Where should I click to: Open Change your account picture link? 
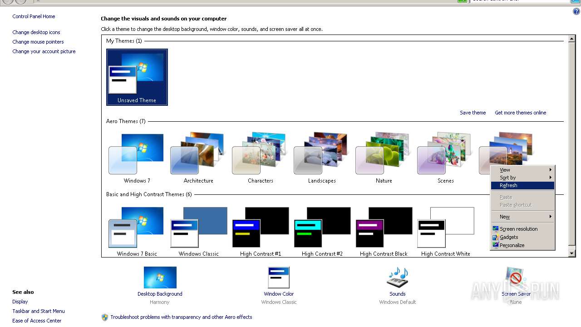click(x=44, y=51)
